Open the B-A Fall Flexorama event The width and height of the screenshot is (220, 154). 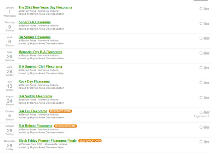pos(33,111)
